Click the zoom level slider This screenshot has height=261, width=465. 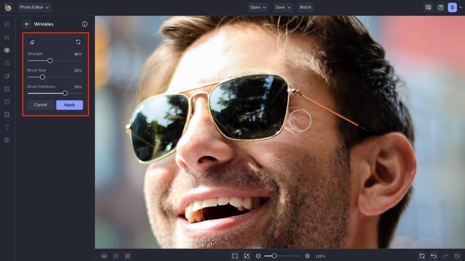coord(283,256)
